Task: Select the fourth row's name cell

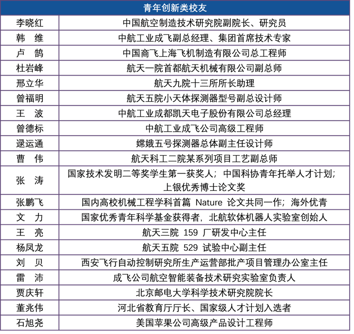Action: pyautogui.click(x=30, y=68)
